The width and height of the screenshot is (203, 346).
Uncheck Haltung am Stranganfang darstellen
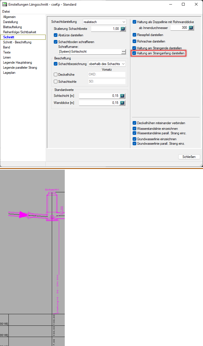point(135,53)
